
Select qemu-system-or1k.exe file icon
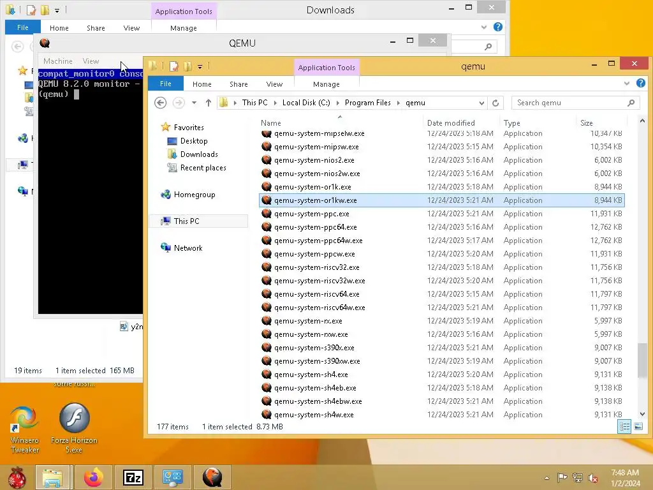pyautogui.click(x=267, y=187)
